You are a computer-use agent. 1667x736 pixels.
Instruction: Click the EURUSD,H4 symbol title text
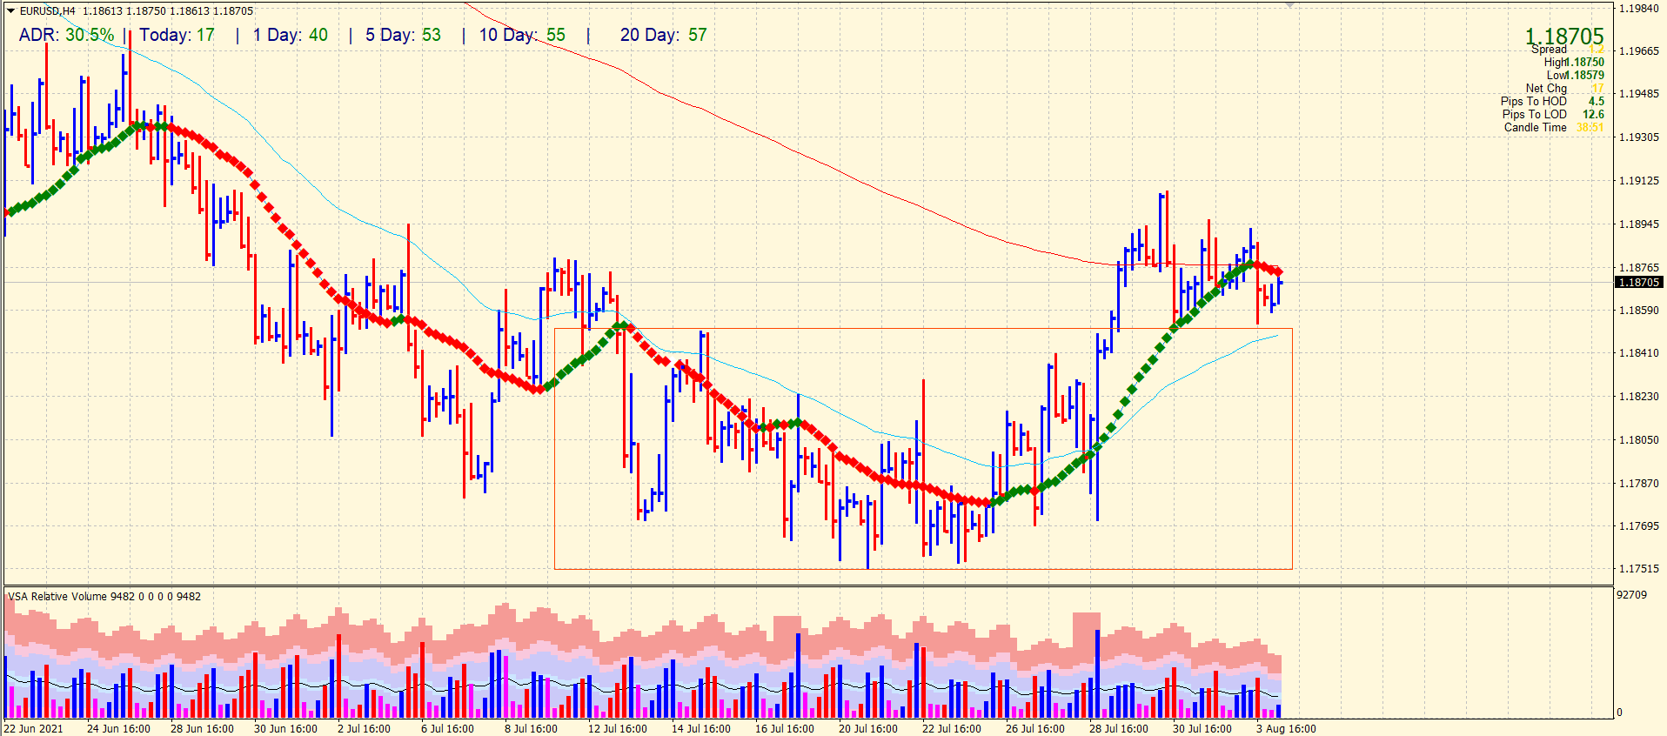click(x=48, y=11)
